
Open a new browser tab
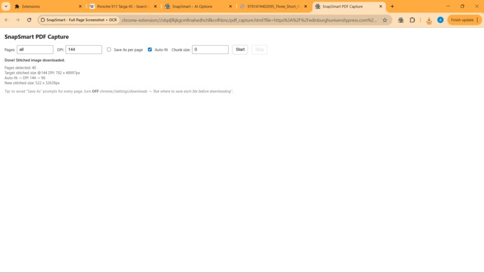click(x=392, y=7)
